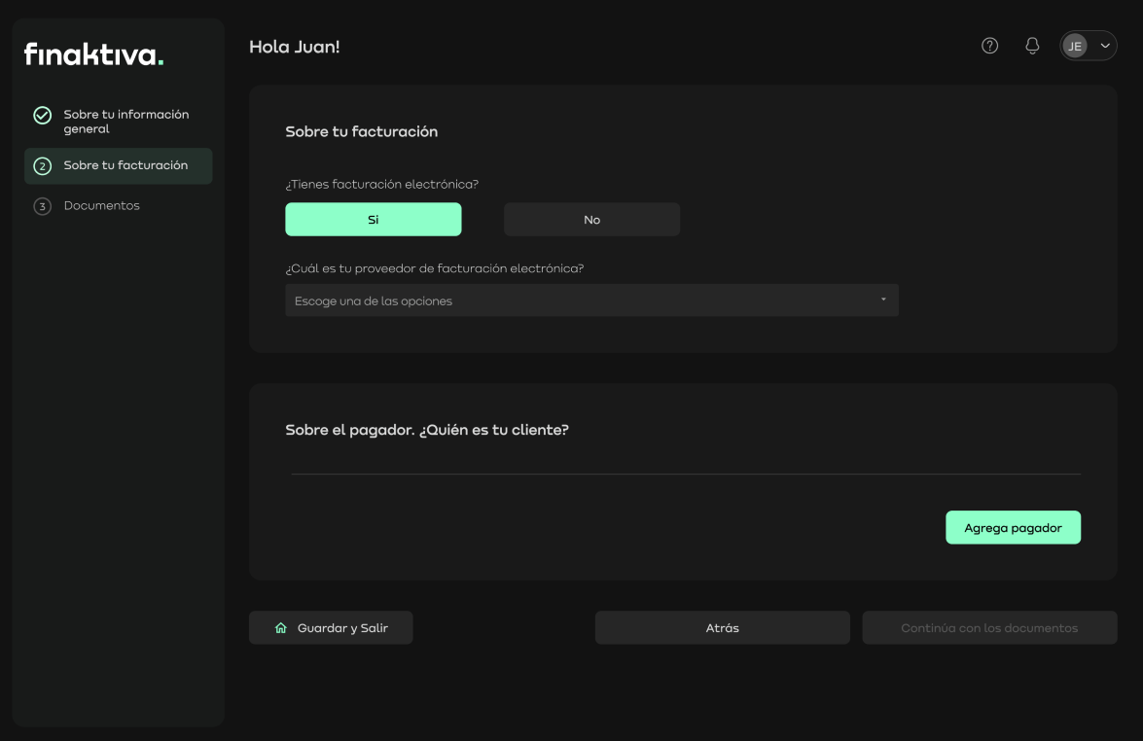This screenshot has width=1143, height=741.
Task: Expand the user account menu chevron
Action: [1105, 46]
